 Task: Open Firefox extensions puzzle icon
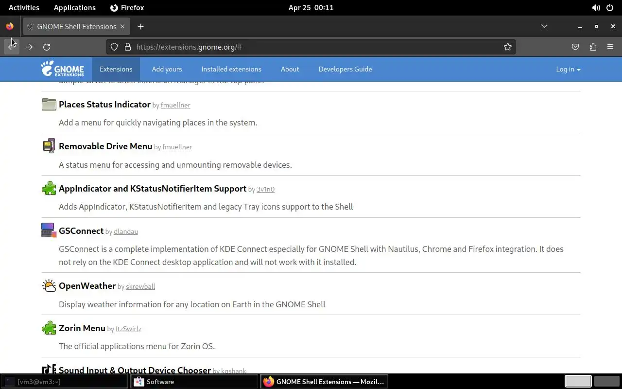click(593, 47)
